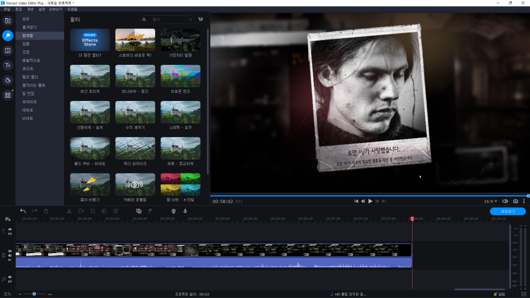The width and height of the screenshot is (530, 298).
Task: Open the Transitions sidebar icon
Action: tap(8, 50)
